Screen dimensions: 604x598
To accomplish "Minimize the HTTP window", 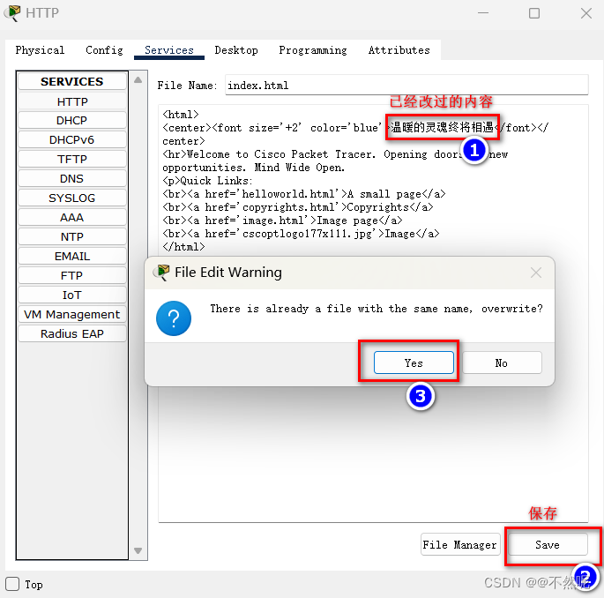I will point(483,13).
